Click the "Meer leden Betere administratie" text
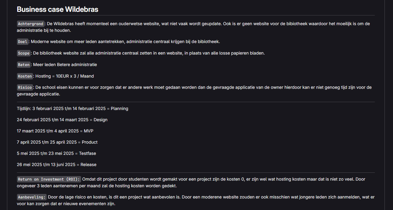 (x=65, y=65)
